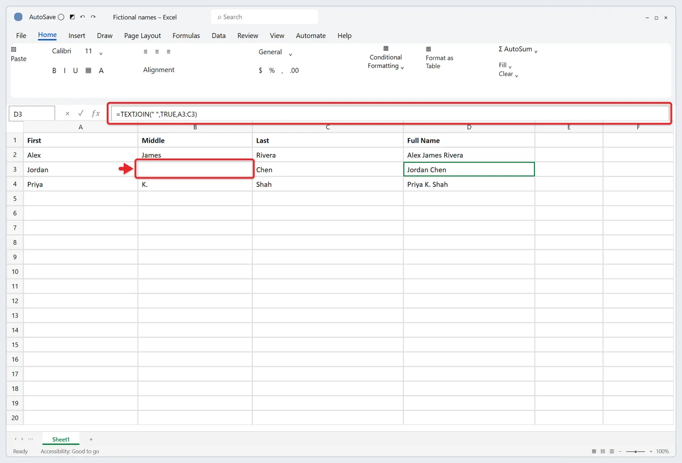Switch to the Data tab
This screenshot has height=463, width=682.
[x=219, y=36]
